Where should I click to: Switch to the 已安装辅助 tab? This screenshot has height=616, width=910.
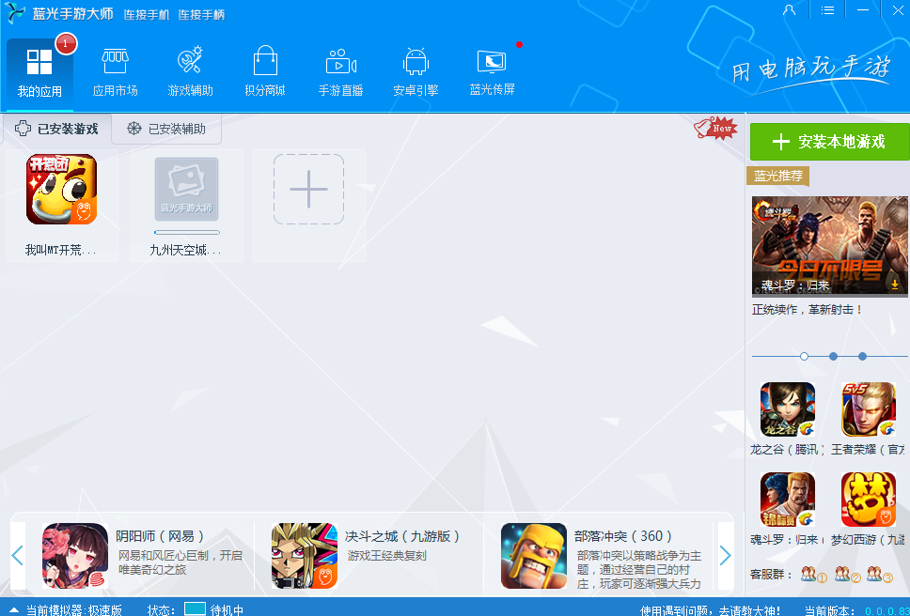pyautogui.click(x=166, y=129)
